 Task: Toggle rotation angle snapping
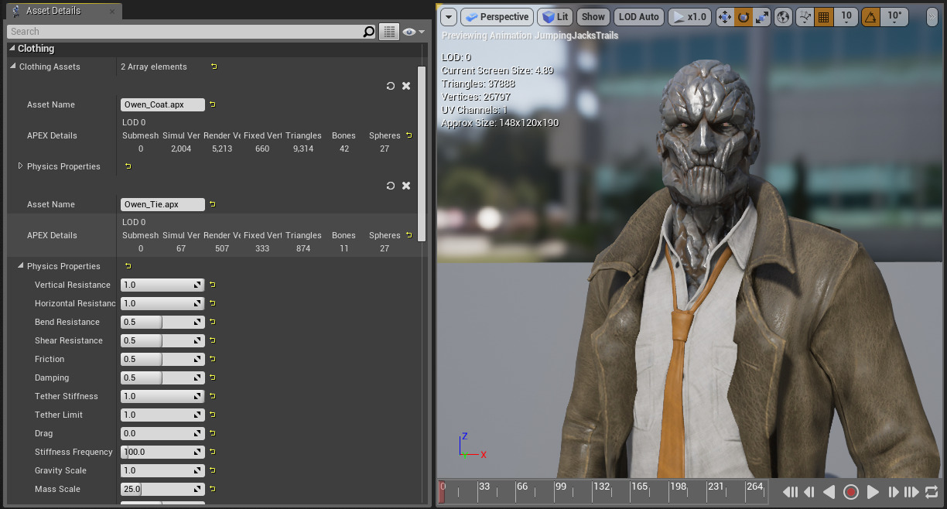click(871, 17)
